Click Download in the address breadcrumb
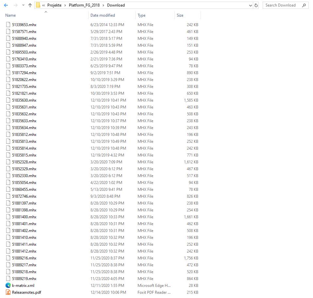Image resolution: width=313 pixels, height=298 pixels. [116, 5]
